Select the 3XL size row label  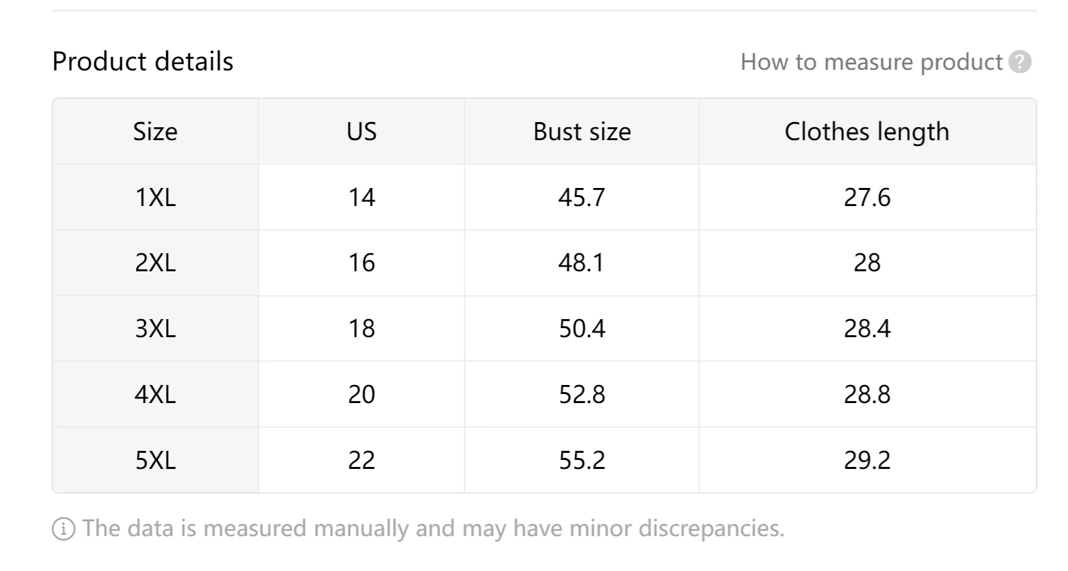[155, 329]
